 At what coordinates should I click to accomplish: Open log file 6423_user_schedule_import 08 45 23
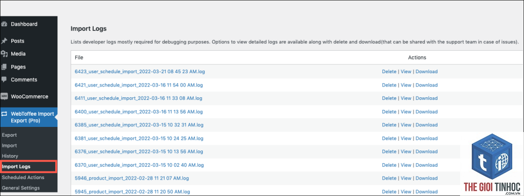click(x=139, y=72)
